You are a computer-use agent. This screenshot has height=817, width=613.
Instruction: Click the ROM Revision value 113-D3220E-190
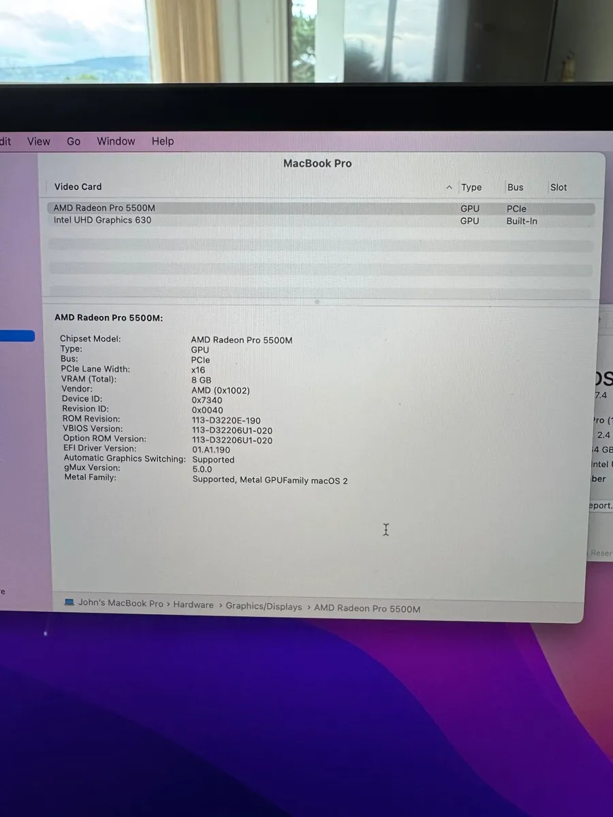click(x=226, y=420)
